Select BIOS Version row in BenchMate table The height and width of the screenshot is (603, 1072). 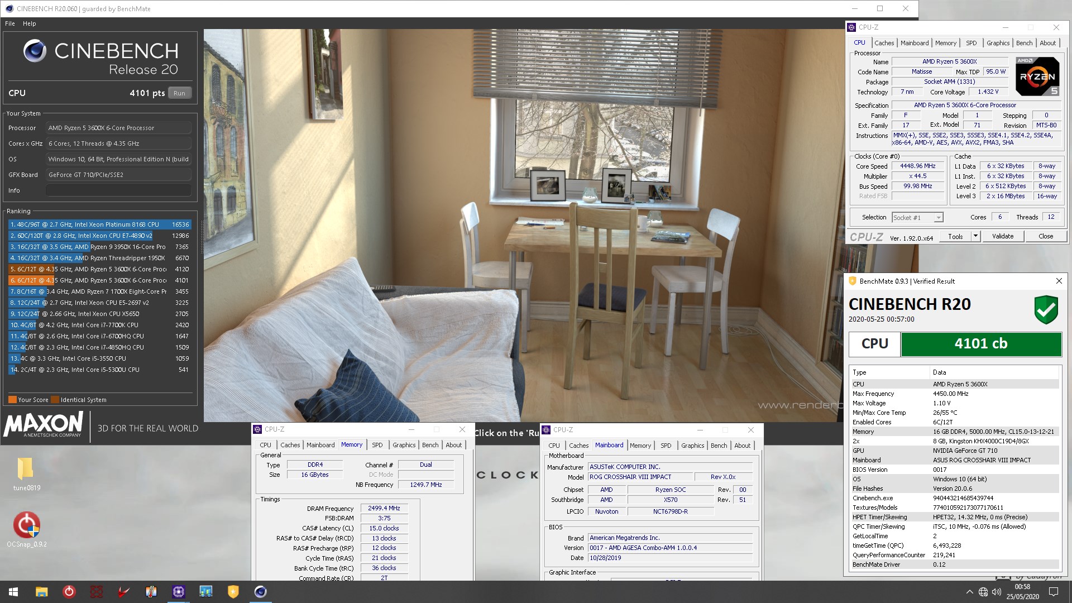(x=954, y=470)
